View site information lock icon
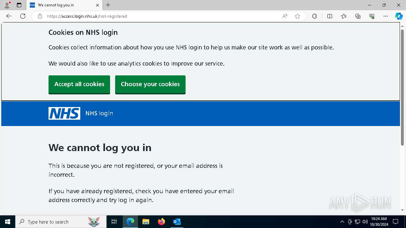This screenshot has width=406, height=228. click(x=40, y=16)
